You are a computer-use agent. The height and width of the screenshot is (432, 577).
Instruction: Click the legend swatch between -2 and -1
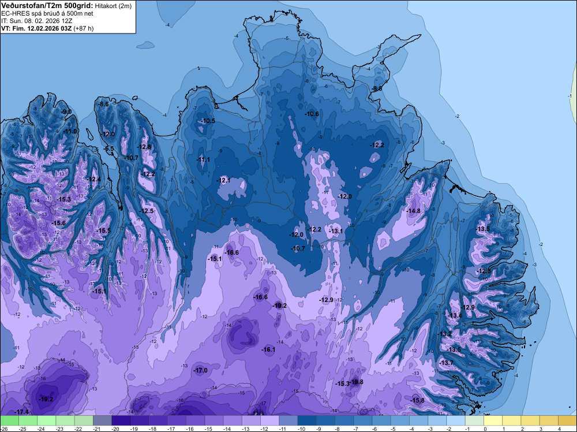pos(456,420)
